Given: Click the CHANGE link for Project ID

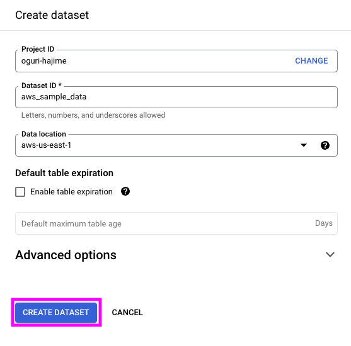Looking at the screenshot, I should [x=311, y=61].
